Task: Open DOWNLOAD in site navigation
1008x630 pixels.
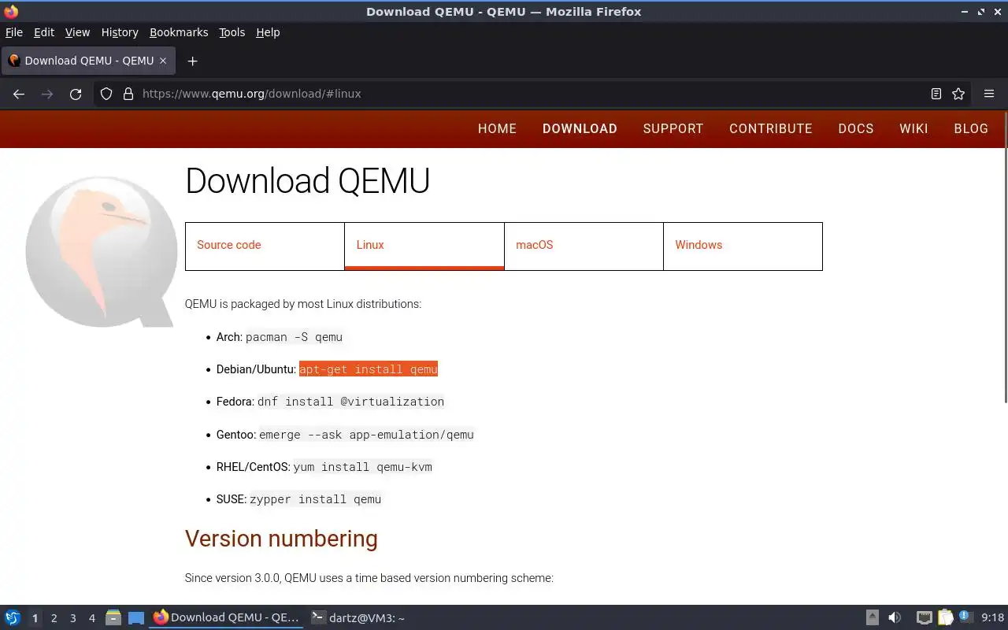Action: pyautogui.click(x=580, y=128)
